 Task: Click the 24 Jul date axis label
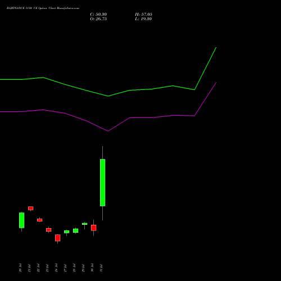pyautogui.click(x=56, y=268)
